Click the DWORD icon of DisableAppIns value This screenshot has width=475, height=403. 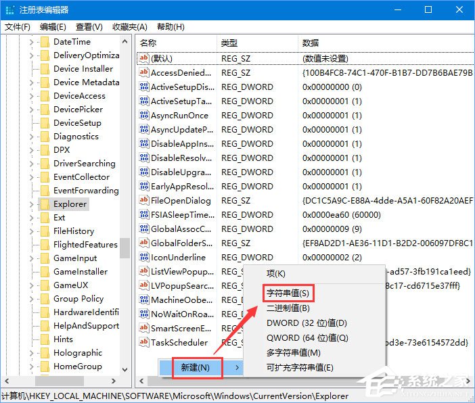pos(143,143)
